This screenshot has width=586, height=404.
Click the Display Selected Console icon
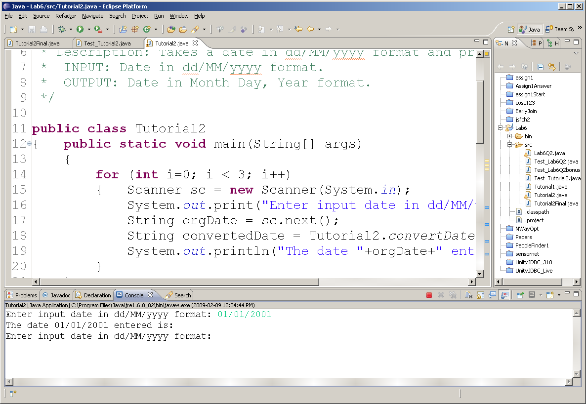click(x=532, y=295)
